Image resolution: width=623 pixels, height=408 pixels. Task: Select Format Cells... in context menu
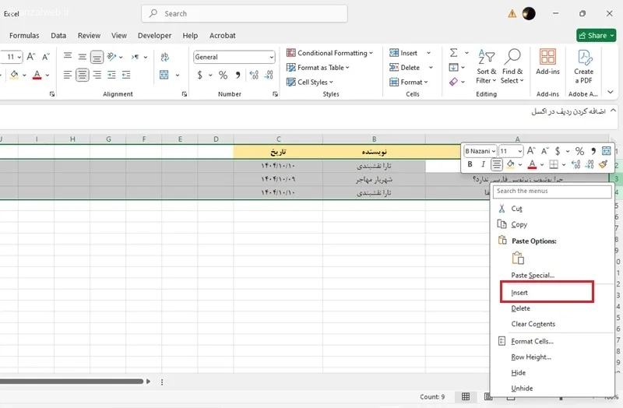pos(532,341)
